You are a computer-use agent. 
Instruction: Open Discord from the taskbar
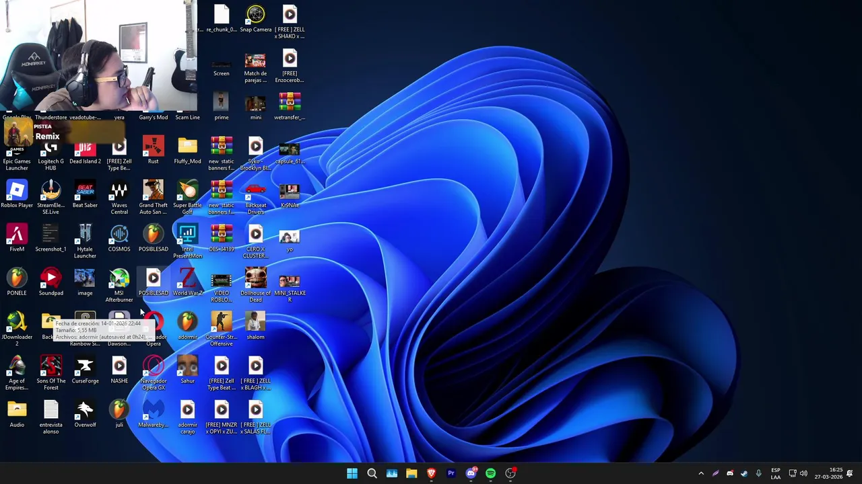pos(471,473)
